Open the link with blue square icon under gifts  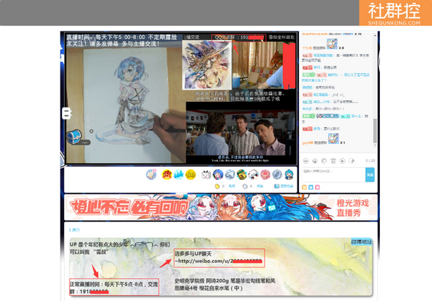(x=284, y=186)
